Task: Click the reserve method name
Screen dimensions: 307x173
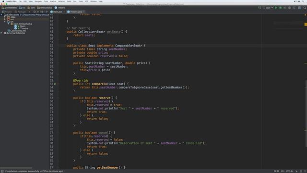Action: (105, 98)
